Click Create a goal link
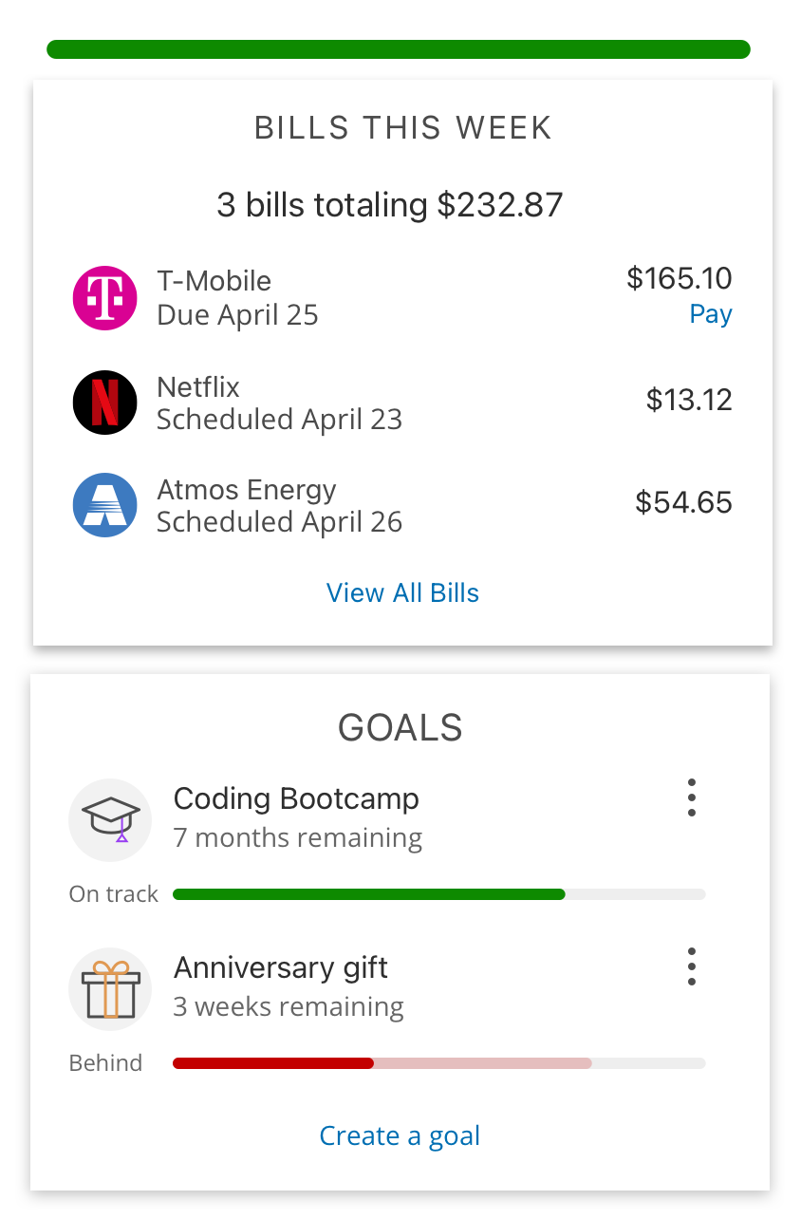 pos(400,1135)
